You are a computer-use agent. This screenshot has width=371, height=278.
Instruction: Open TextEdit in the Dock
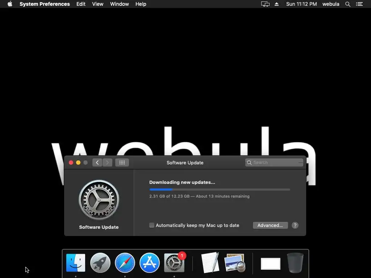pos(210,263)
